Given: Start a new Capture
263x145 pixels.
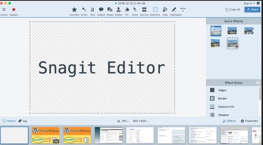Looking at the screenshot, I should point(14,12).
